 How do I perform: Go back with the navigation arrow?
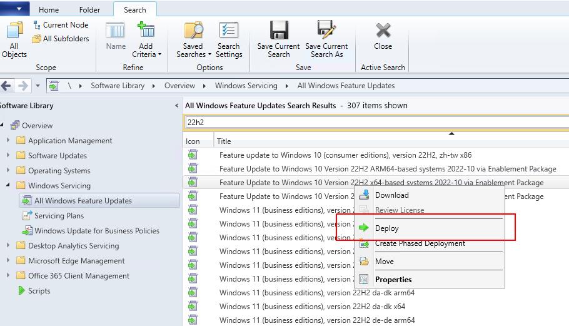coord(6,86)
